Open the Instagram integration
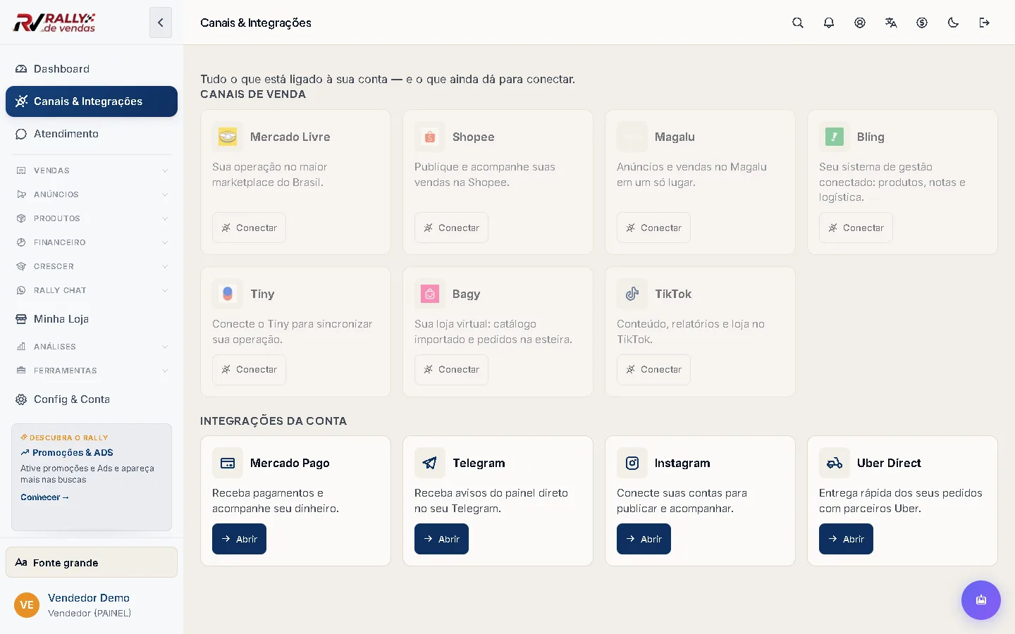 coord(644,539)
